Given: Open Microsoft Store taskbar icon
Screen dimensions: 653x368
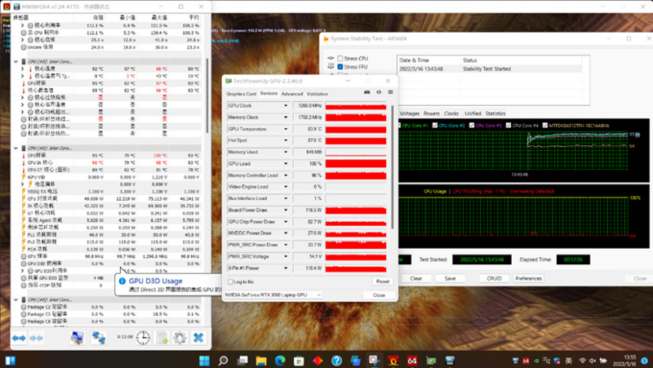Looking at the screenshot, I should coord(299,360).
